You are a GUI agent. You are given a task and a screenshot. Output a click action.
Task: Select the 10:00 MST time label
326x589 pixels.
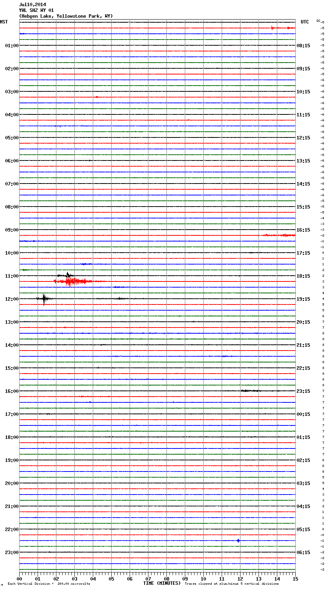click(12, 253)
